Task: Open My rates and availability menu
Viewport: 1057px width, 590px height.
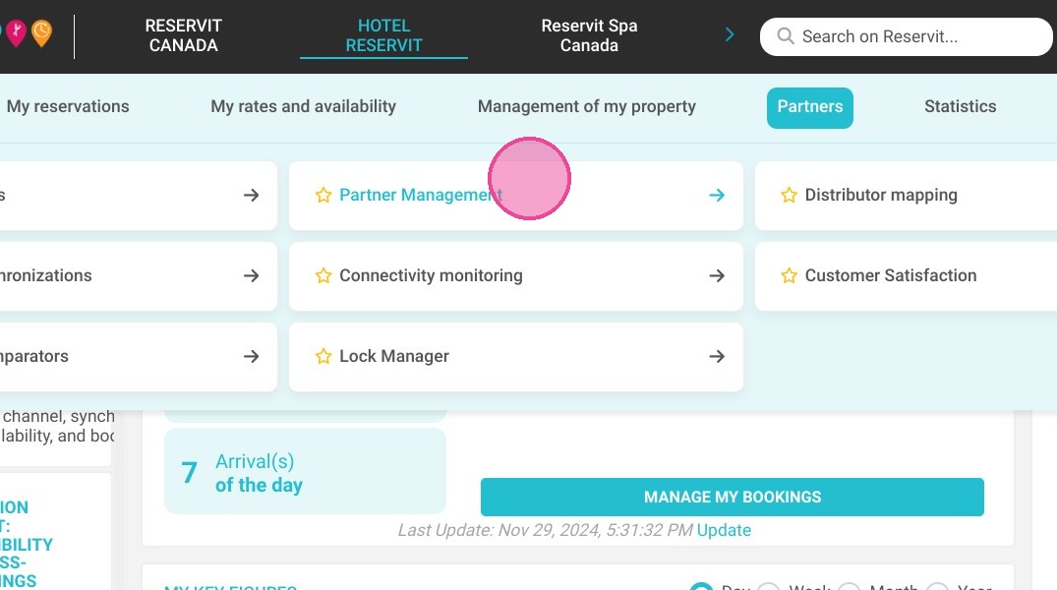Action: (304, 106)
